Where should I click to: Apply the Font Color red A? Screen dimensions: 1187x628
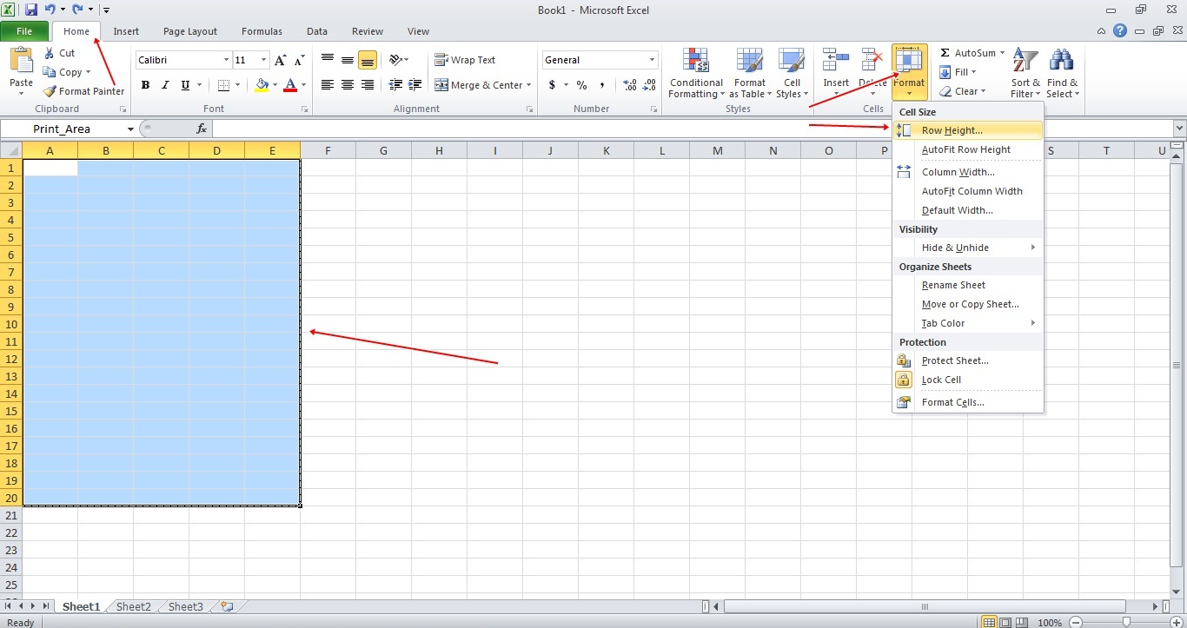290,85
